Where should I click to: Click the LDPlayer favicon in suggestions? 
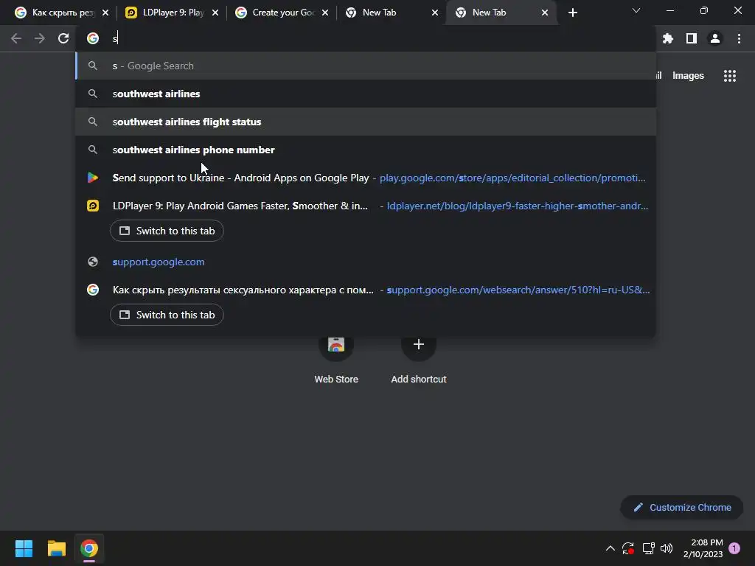tap(93, 206)
